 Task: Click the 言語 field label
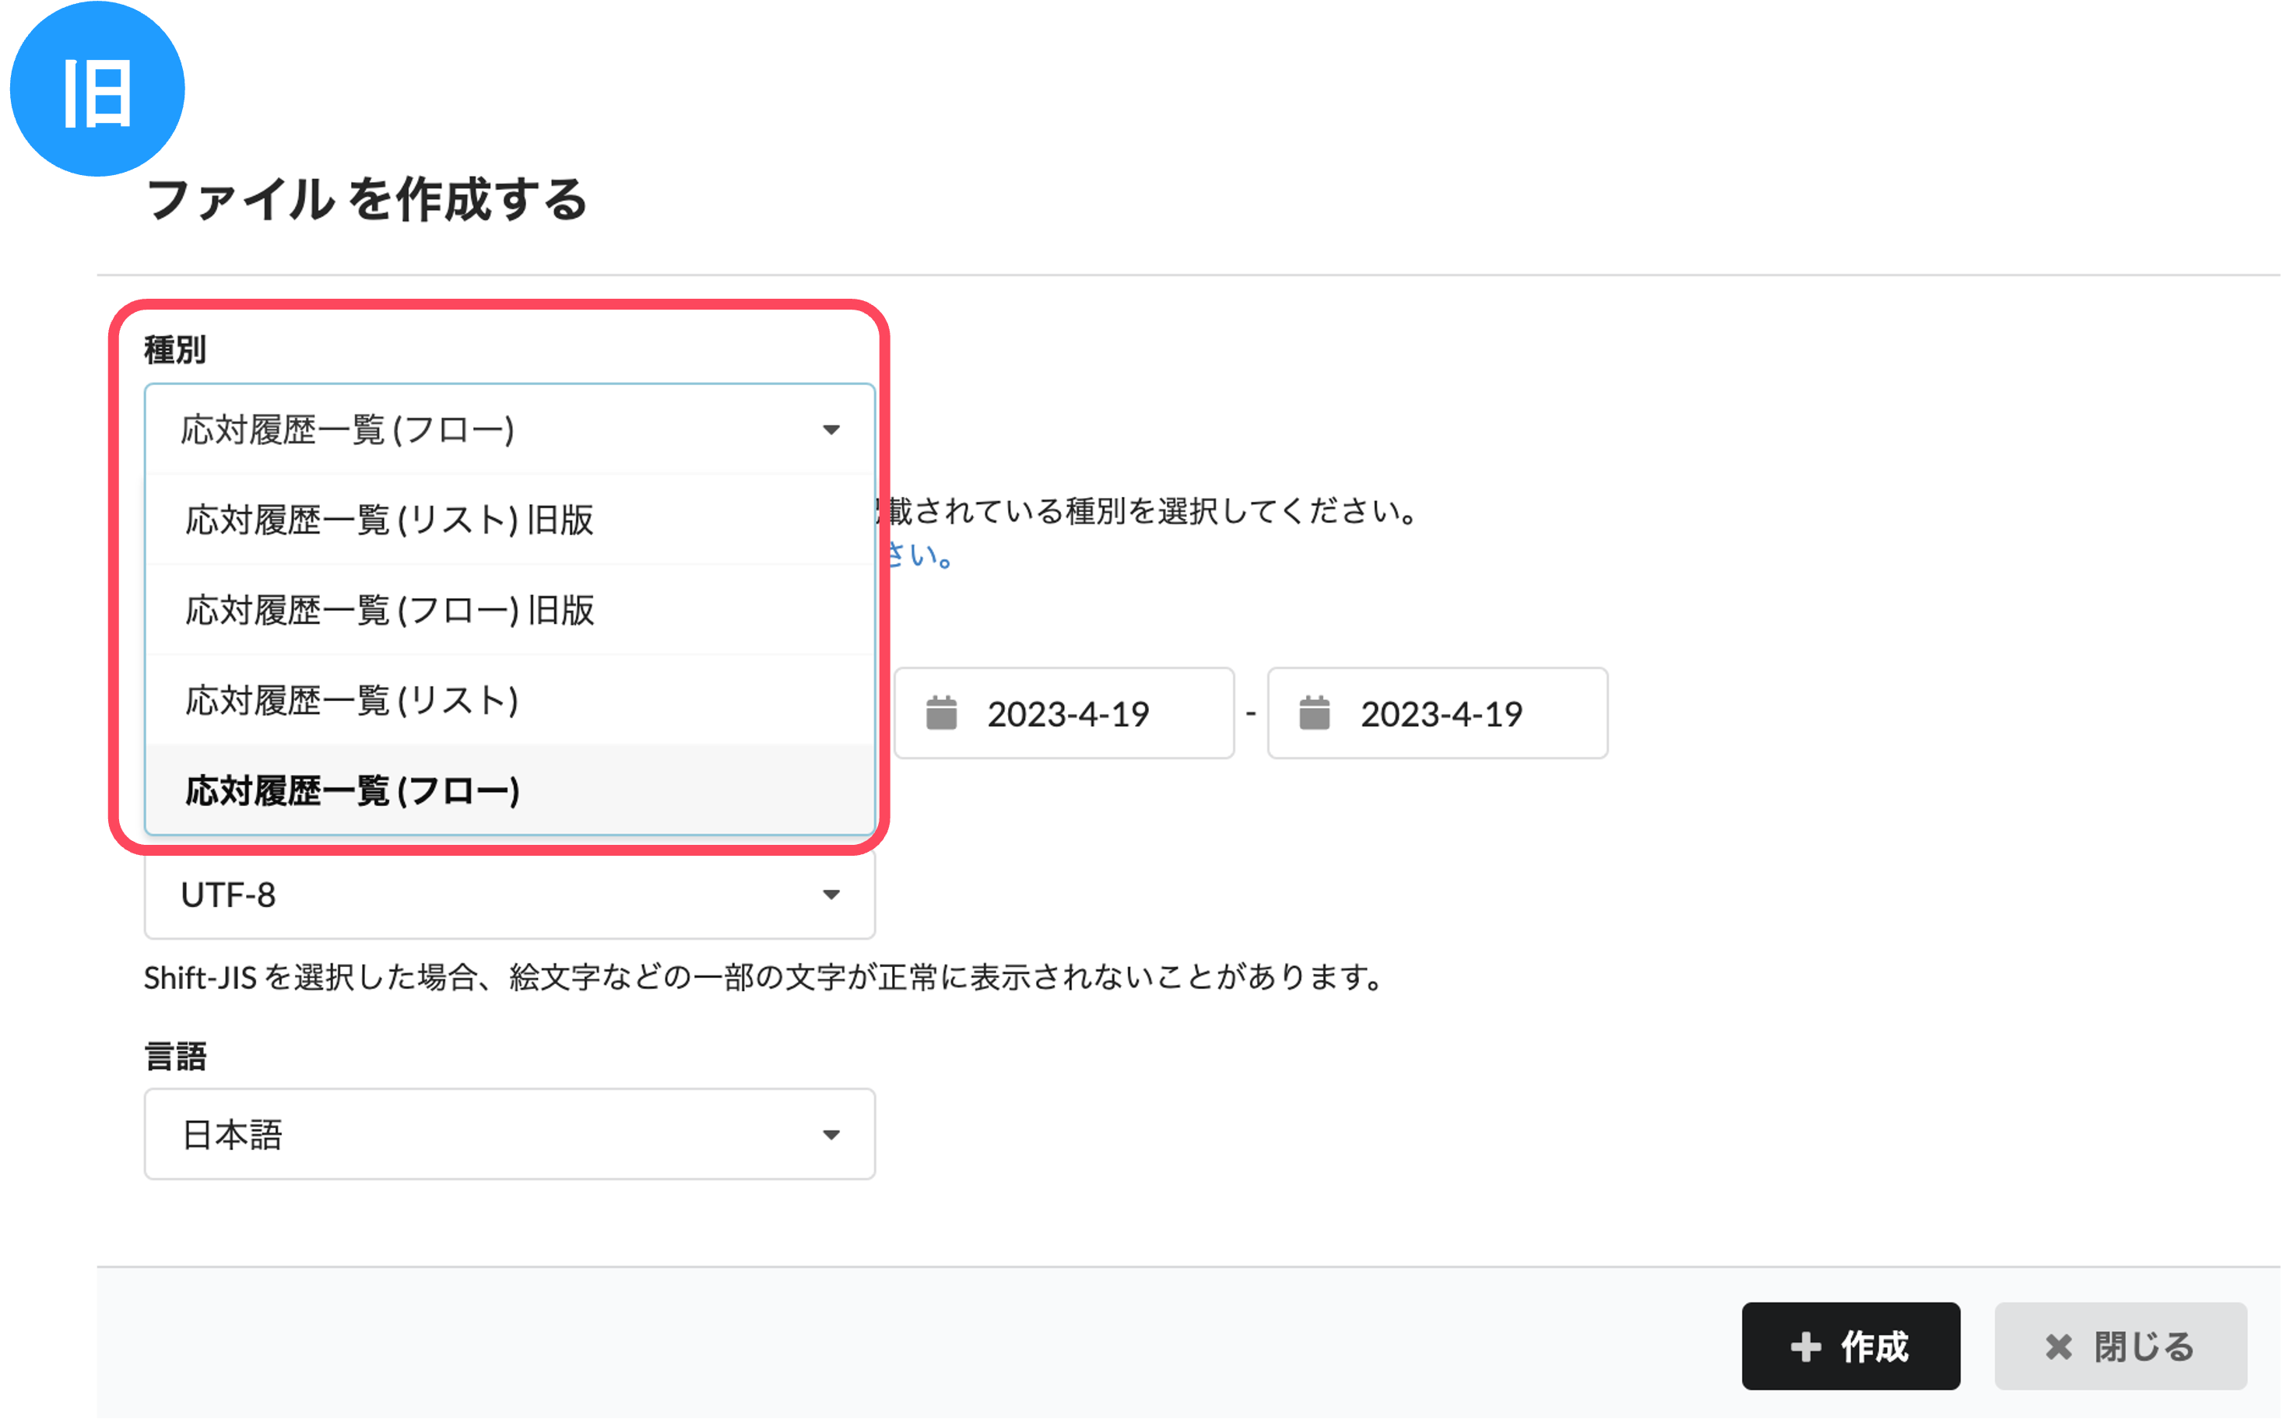click(x=174, y=1056)
